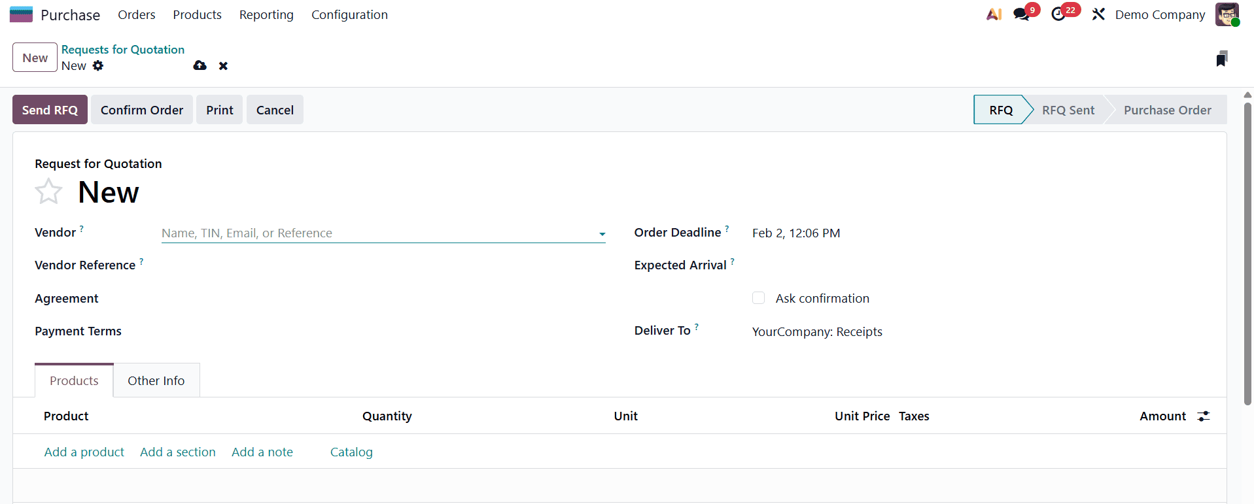Open the Discuss messages icon
This screenshot has width=1254, height=504.
tap(1022, 14)
